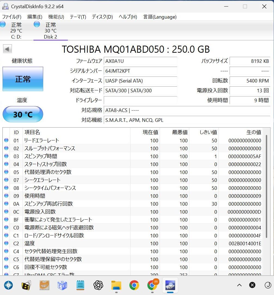274x295 pixels.
Task: Click the buffer size value 8192 KB
Action: (x=250, y=61)
